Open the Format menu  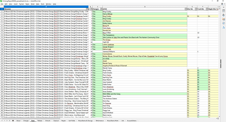pos(21,4)
